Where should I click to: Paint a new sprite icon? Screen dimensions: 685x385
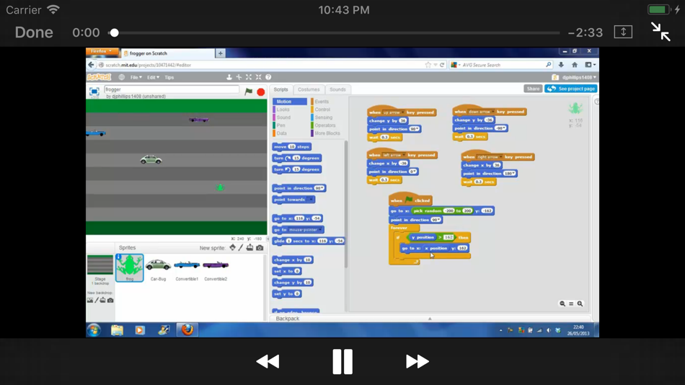(241, 248)
